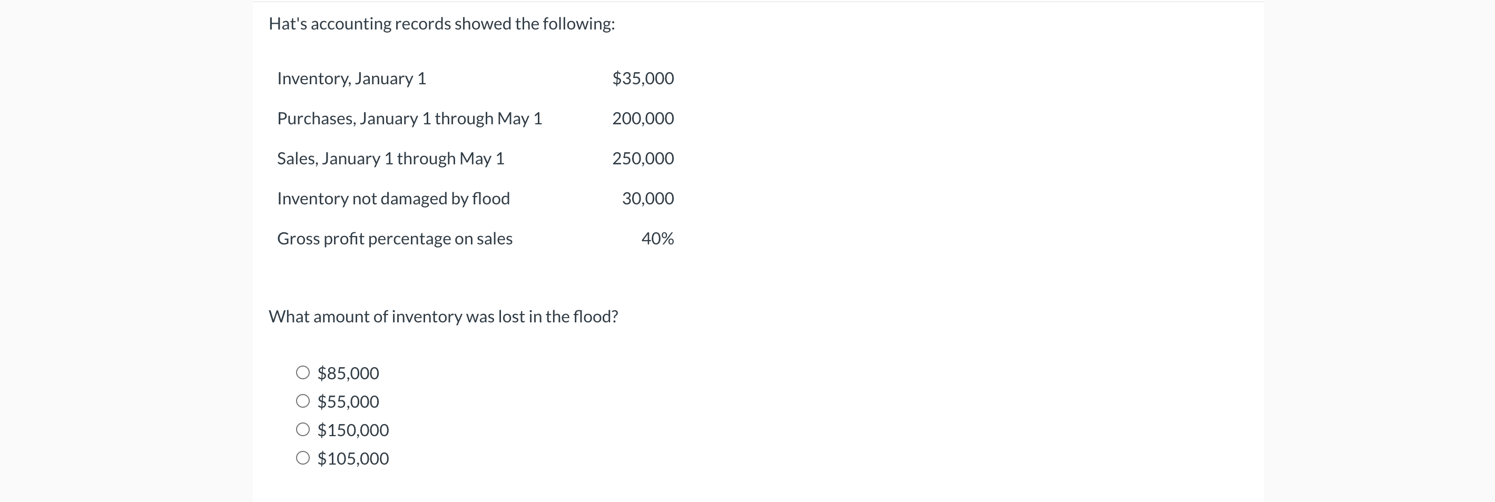The image size is (1495, 502).
Task: Click the "Sales, January 1 through May 1" label
Action: pyautogui.click(x=390, y=159)
